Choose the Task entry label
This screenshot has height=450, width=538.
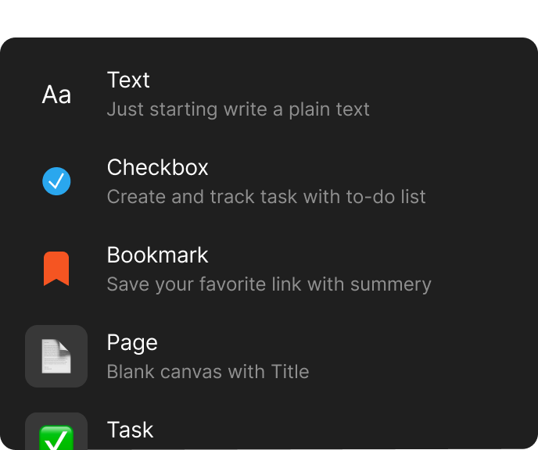(x=130, y=430)
